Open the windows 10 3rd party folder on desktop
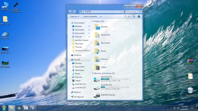Viewport: 198px width, 111px height. click(x=190, y=79)
